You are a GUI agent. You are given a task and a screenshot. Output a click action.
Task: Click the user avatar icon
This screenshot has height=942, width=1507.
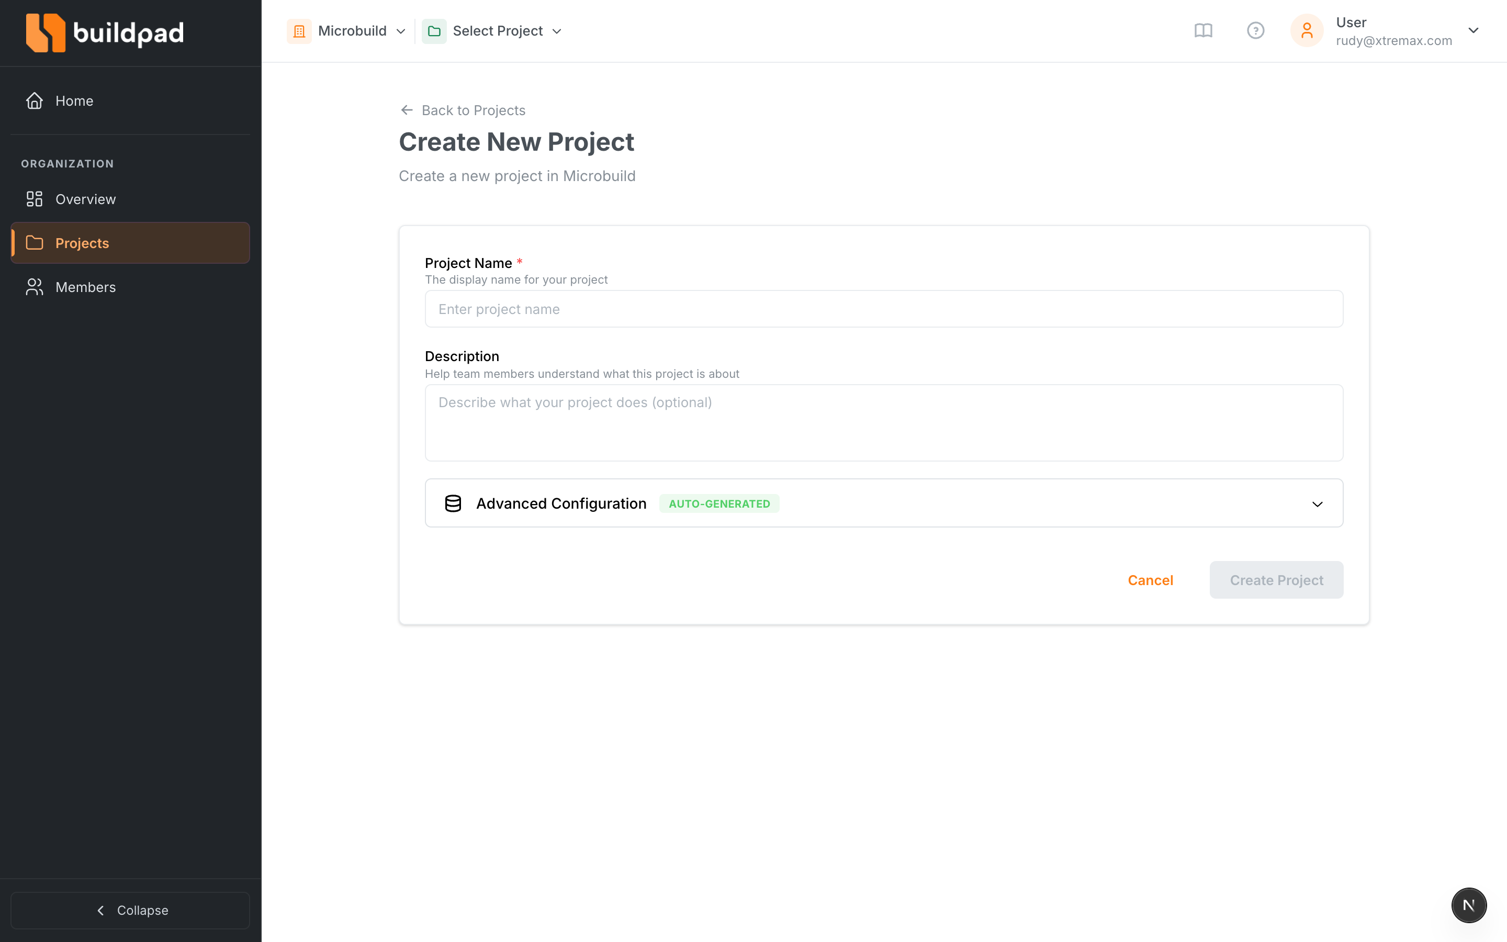(x=1307, y=30)
